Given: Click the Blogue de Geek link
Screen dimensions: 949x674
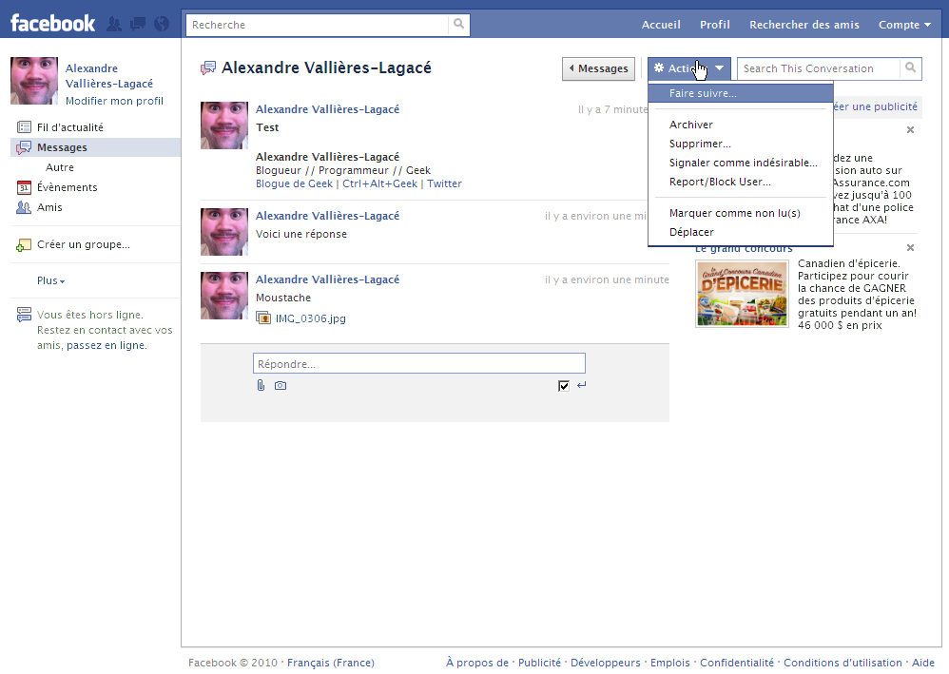Looking at the screenshot, I should click(294, 183).
